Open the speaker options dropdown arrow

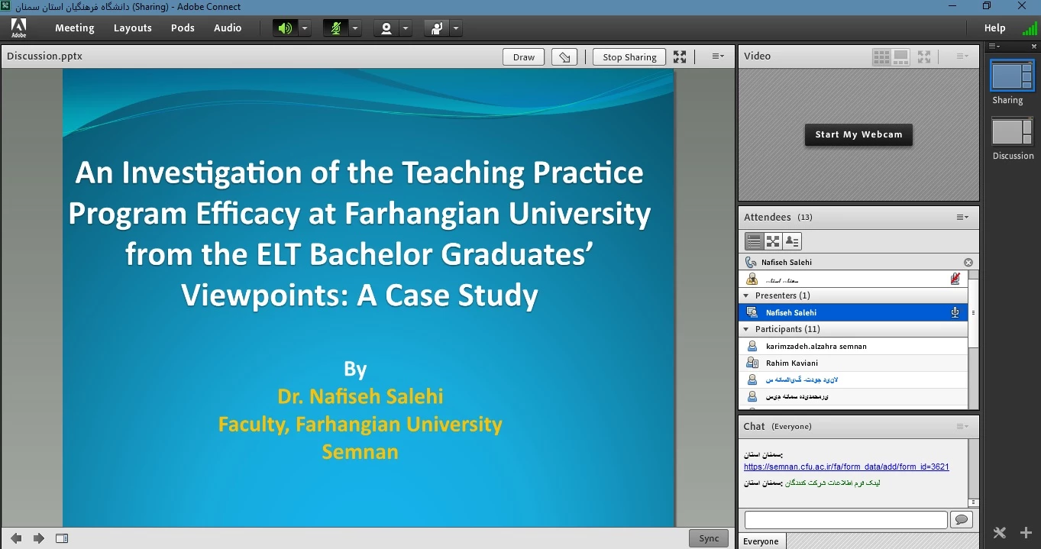[305, 28]
